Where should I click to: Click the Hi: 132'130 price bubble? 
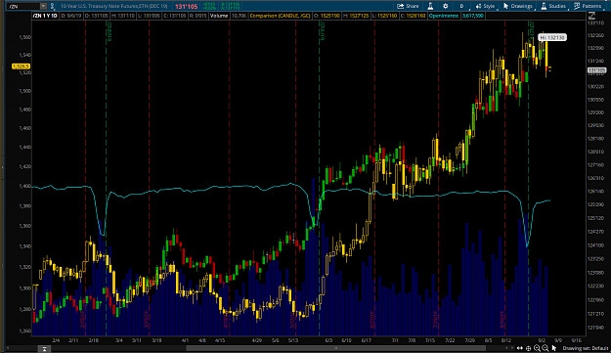(552, 37)
